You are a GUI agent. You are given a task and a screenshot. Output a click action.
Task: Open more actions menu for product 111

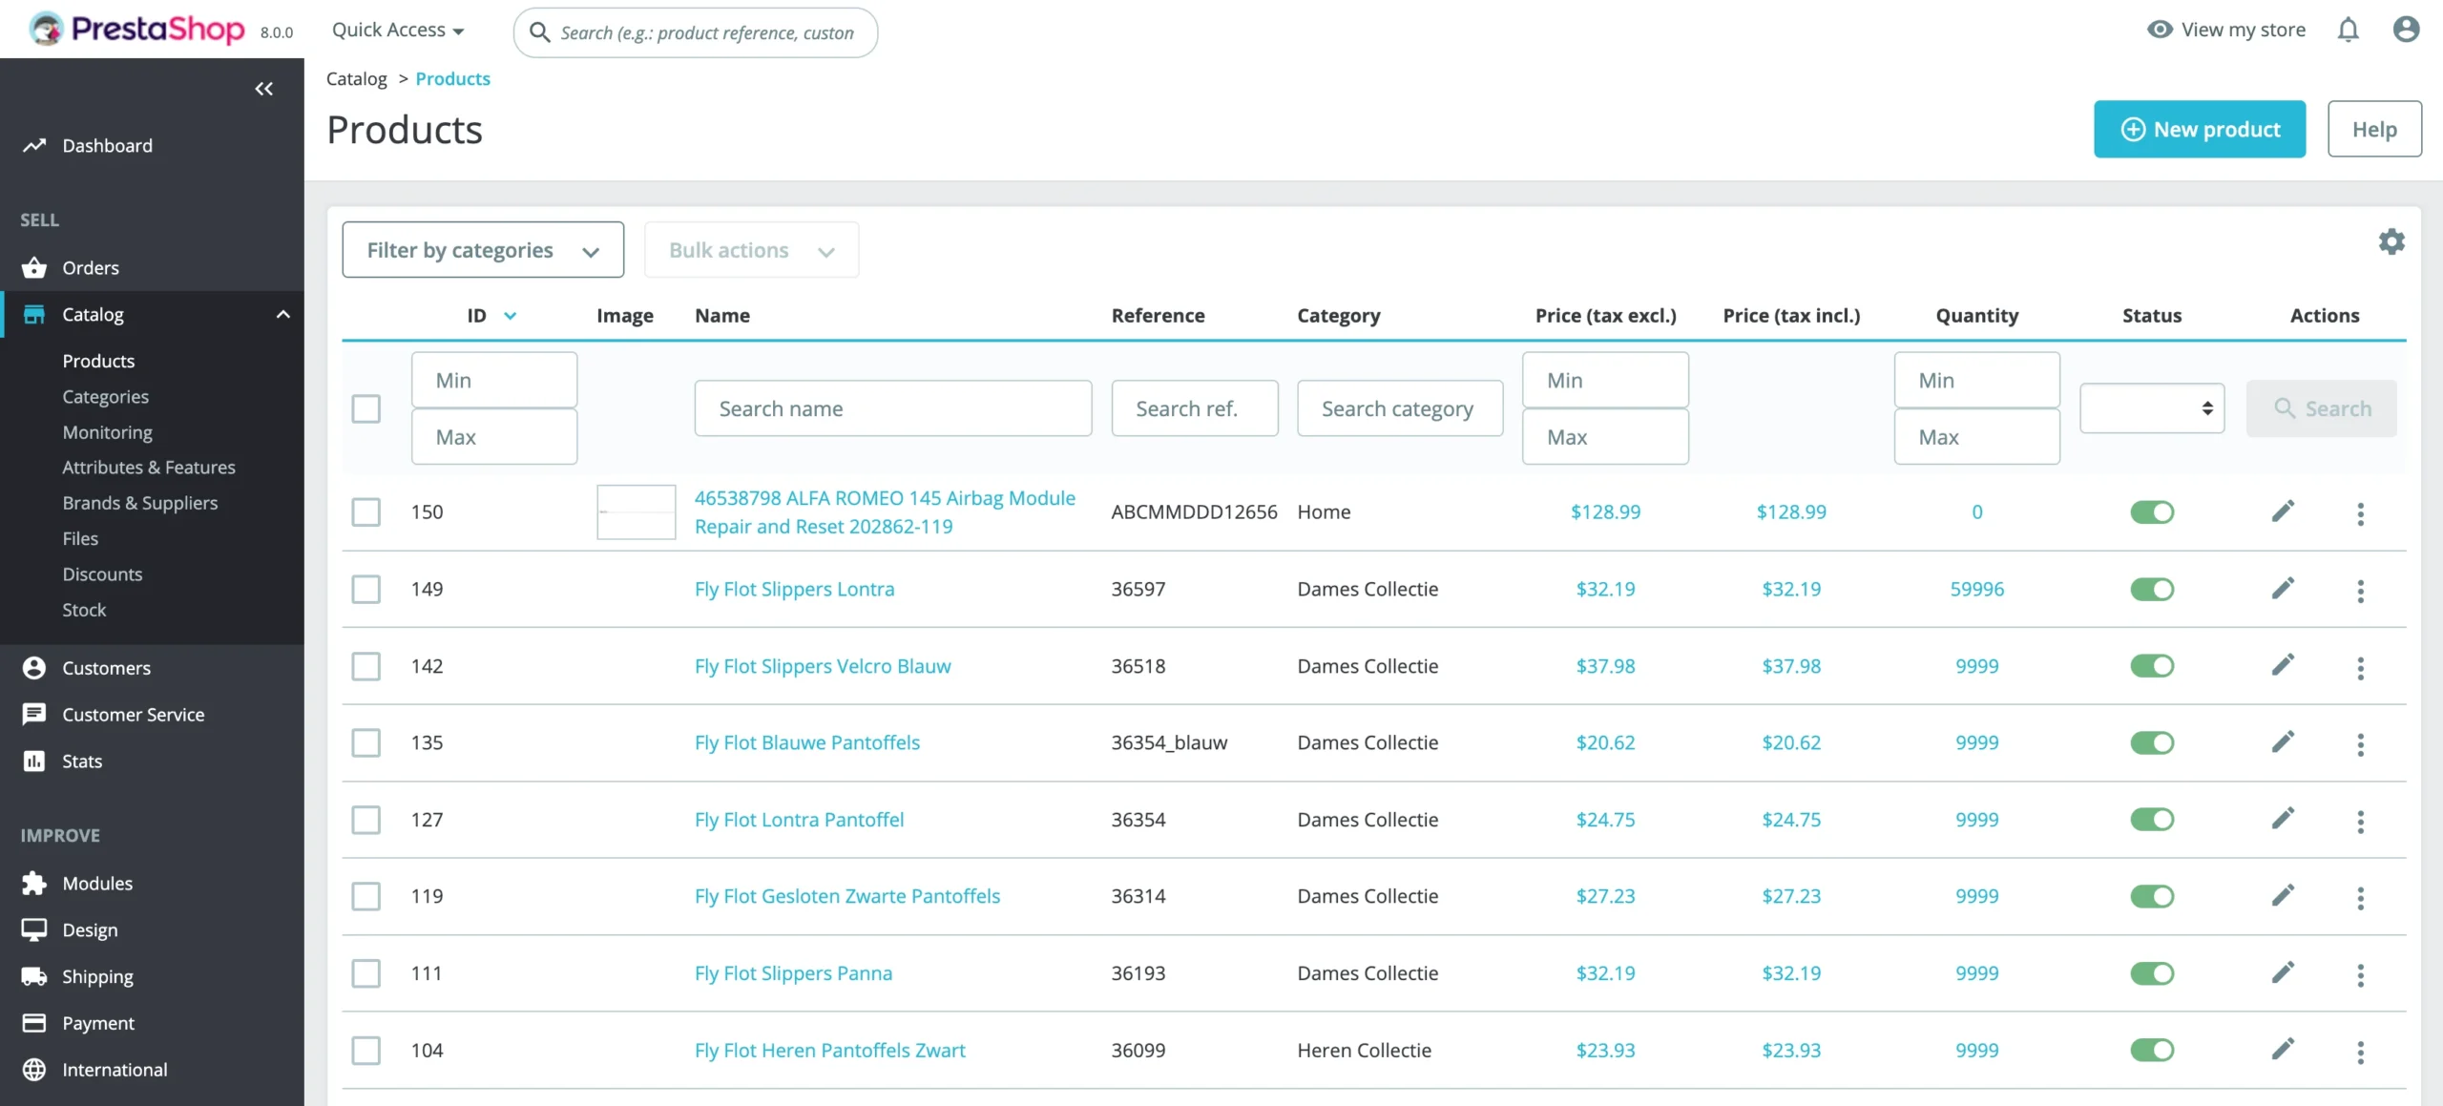(2361, 974)
